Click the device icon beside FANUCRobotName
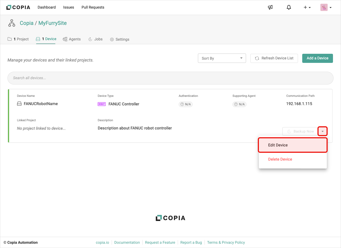 click(x=19, y=104)
